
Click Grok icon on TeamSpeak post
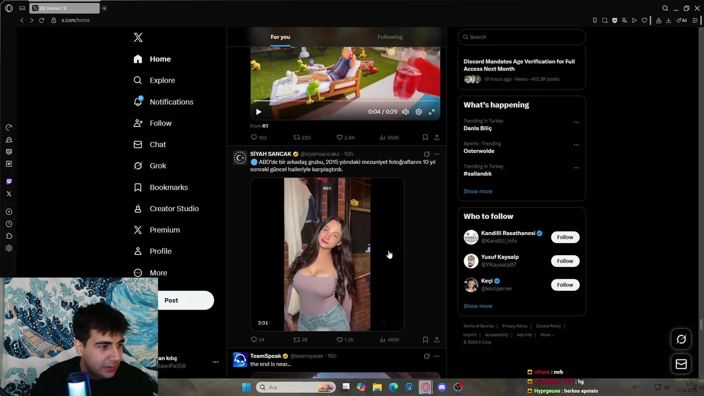pyautogui.click(x=426, y=356)
